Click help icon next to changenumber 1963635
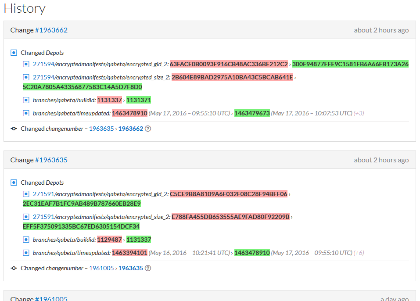 (x=148, y=269)
